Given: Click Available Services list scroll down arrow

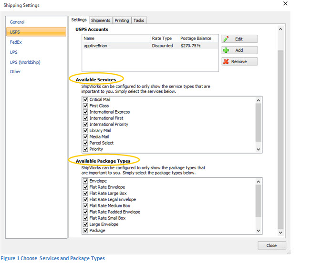Looking at the screenshot, I should [259, 149].
